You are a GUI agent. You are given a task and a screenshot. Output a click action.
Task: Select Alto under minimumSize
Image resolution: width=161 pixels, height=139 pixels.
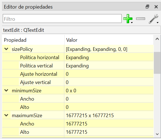(x=78, y=107)
